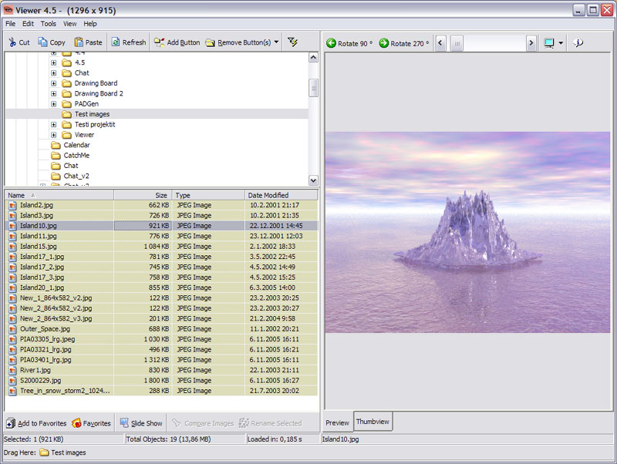Expand the Testi projektit folder node
The width and height of the screenshot is (617, 464).
54,124
